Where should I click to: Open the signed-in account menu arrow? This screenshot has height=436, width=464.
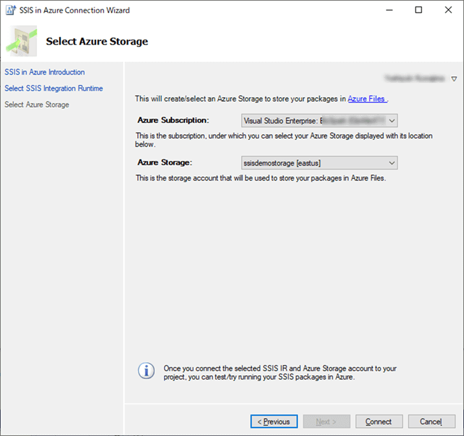[x=454, y=79]
